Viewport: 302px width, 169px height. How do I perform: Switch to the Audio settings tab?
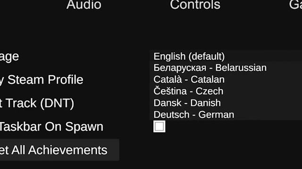(x=84, y=5)
